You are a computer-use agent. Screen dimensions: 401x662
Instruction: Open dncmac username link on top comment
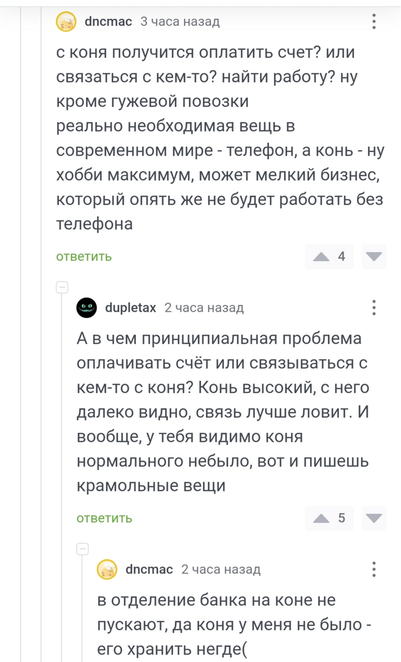tap(108, 22)
